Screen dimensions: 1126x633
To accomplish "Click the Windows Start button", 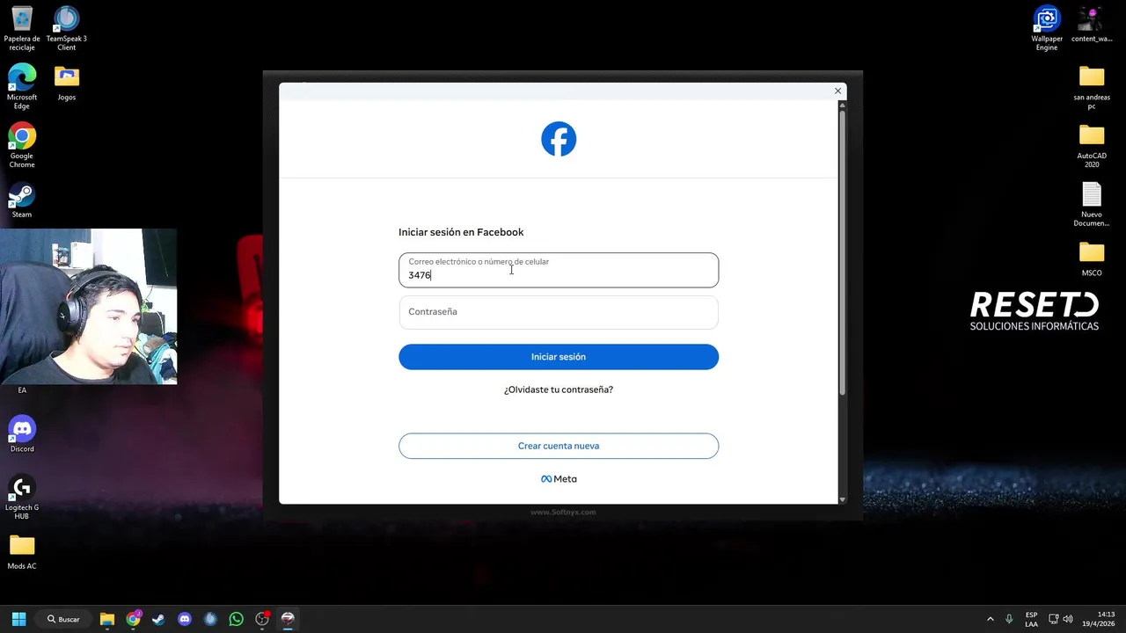I will tap(18, 619).
